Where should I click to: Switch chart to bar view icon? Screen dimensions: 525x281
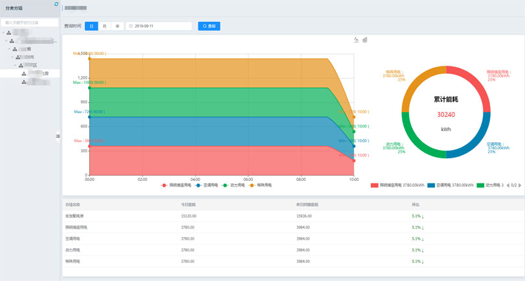coord(365,40)
